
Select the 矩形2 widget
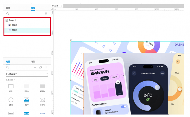coord(27,88)
